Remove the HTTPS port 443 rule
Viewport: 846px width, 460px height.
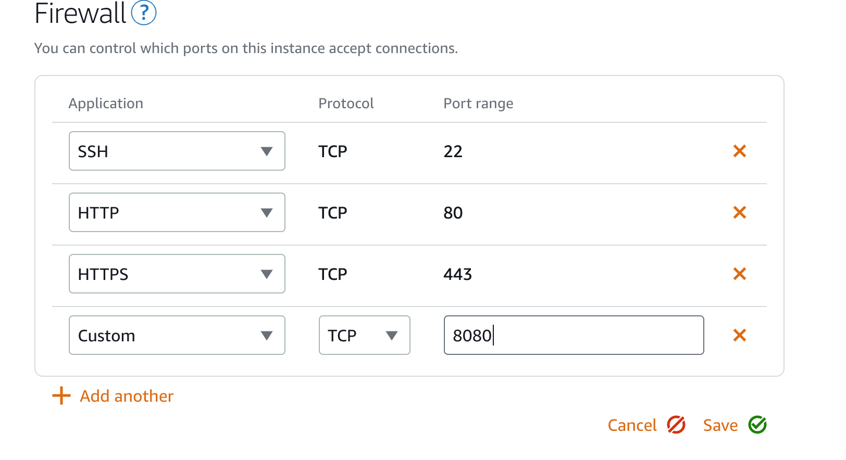click(739, 274)
